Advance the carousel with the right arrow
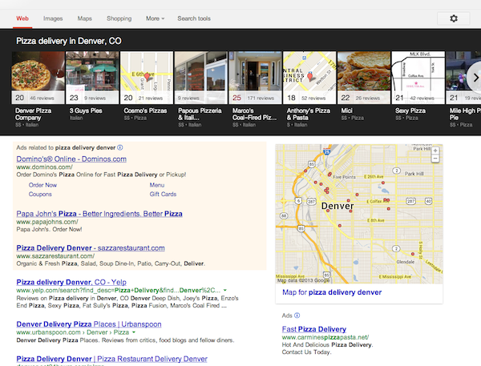 (475, 78)
